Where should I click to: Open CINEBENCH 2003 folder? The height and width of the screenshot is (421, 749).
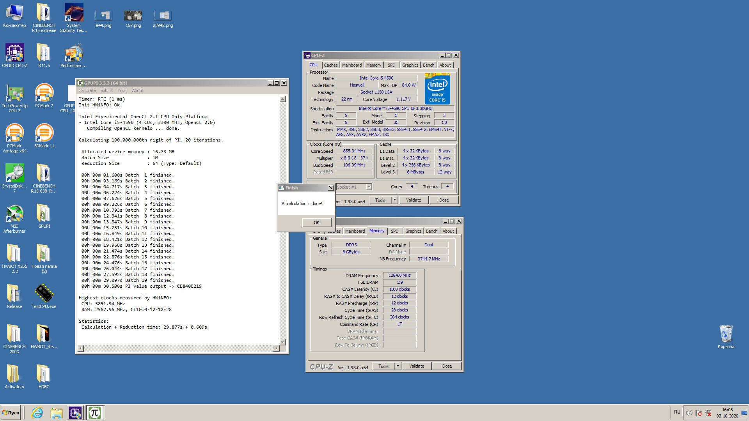14,339
